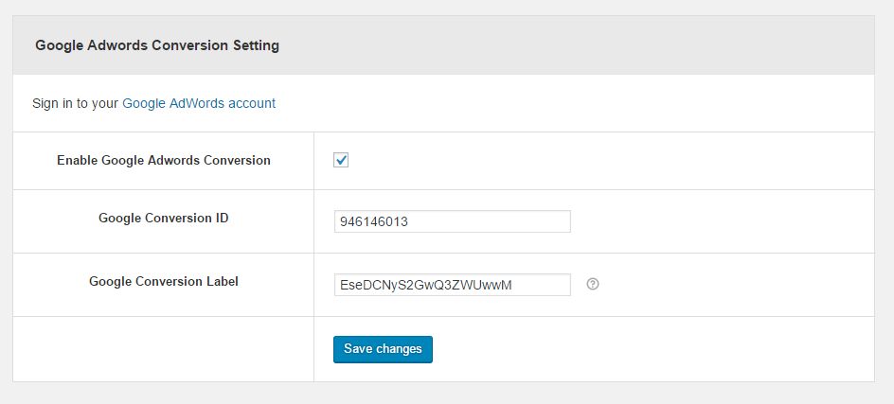This screenshot has height=404, width=894.
Task: Open the Google AdWords account link
Action: pos(199,103)
